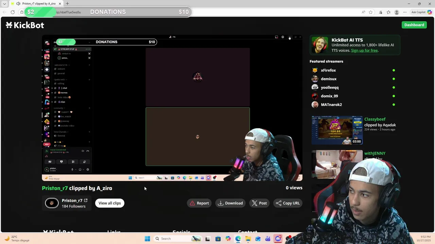Close the Priston_r7 clip tab
The image size is (435, 244).
[60, 4]
